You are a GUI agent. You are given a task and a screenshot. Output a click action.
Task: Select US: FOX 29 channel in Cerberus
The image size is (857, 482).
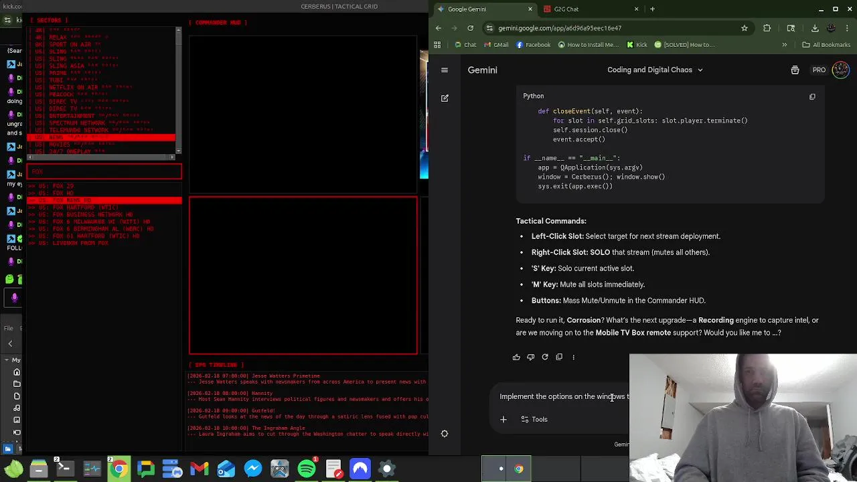(x=104, y=186)
